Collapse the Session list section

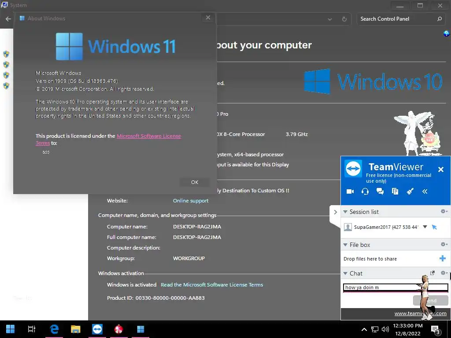tap(345, 212)
